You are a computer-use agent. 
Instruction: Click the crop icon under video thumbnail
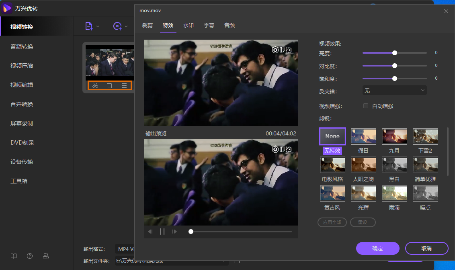[110, 85]
